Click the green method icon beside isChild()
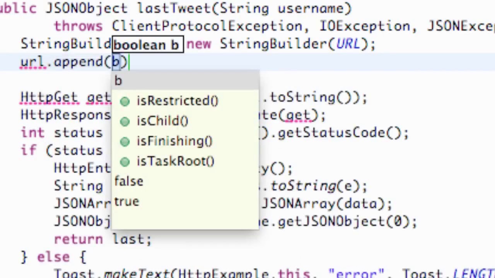 coord(125,121)
